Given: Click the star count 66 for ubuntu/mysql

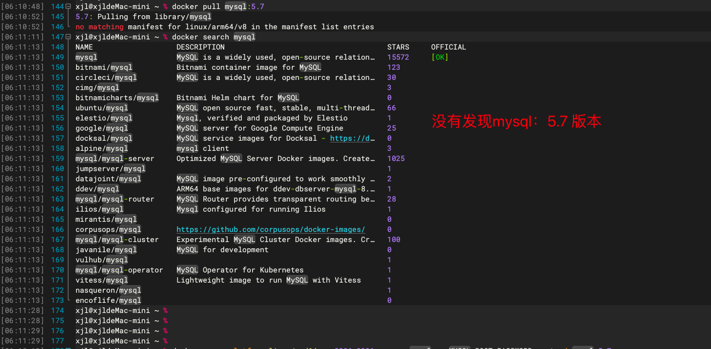Looking at the screenshot, I should click(392, 108).
